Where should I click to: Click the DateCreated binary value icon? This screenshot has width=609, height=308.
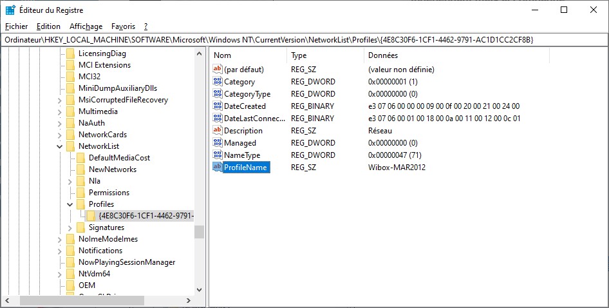(218, 106)
